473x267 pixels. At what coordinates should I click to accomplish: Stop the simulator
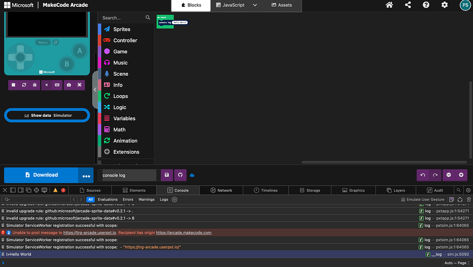pos(13,85)
